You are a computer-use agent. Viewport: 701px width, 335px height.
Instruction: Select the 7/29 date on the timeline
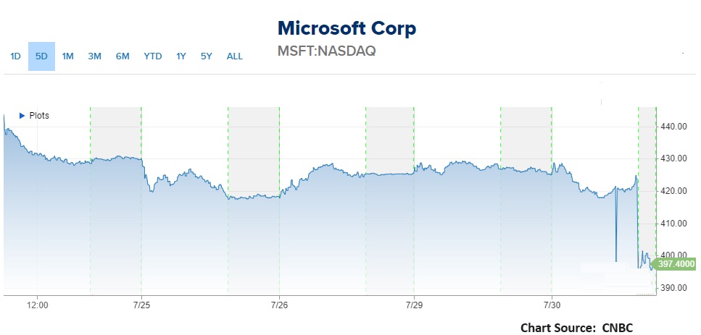pyautogui.click(x=413, y=305)
